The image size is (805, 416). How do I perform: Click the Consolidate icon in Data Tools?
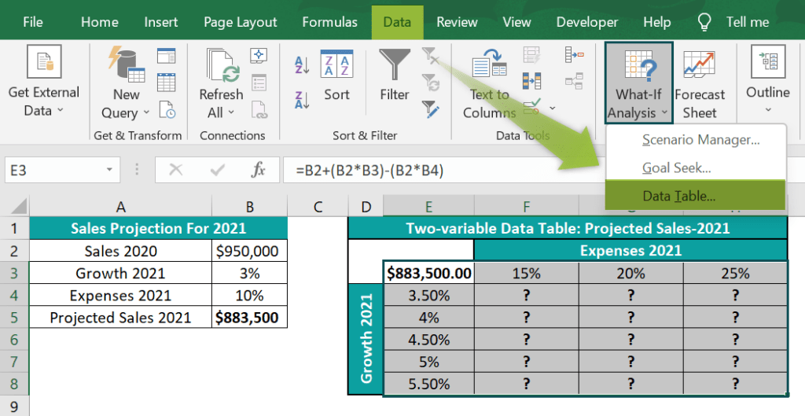pos(574,54)
